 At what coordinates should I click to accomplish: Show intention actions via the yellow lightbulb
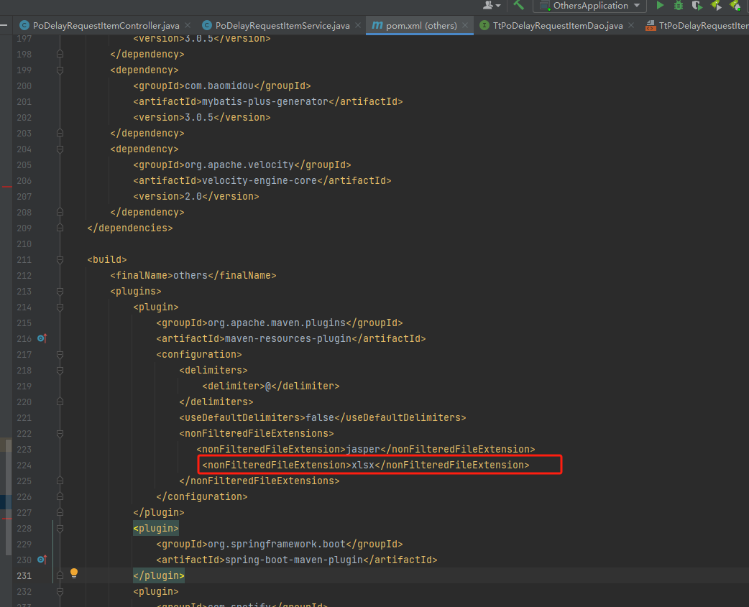pyautogui.click(x=74, y=573)
